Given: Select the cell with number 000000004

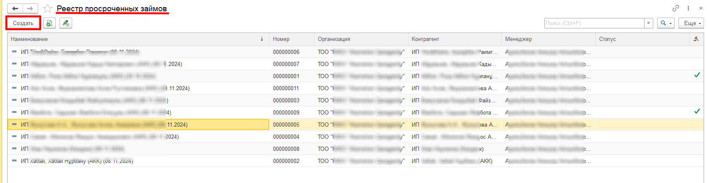Looking at the screenshot, I should [291, 137].
